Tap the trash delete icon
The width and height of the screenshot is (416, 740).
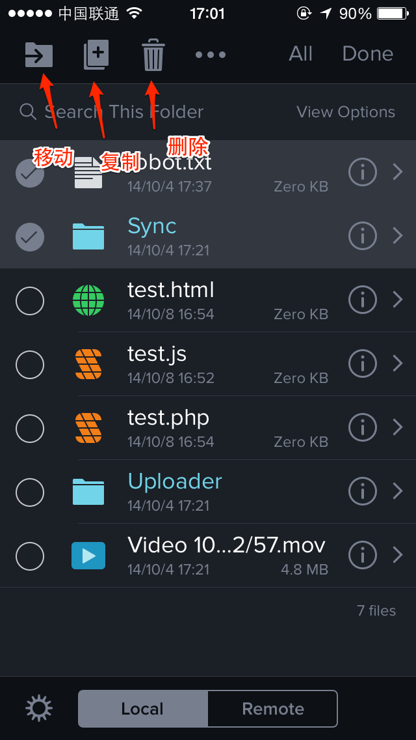[x=153, y=55]
